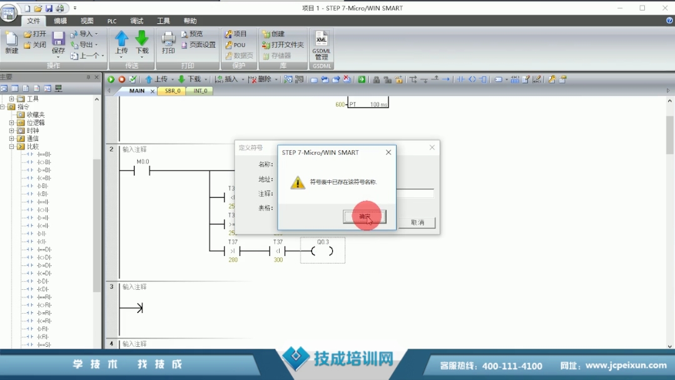Click 创建 in the 库 group
This screenshot has height=380, width=675.
[x=273, y=34]
